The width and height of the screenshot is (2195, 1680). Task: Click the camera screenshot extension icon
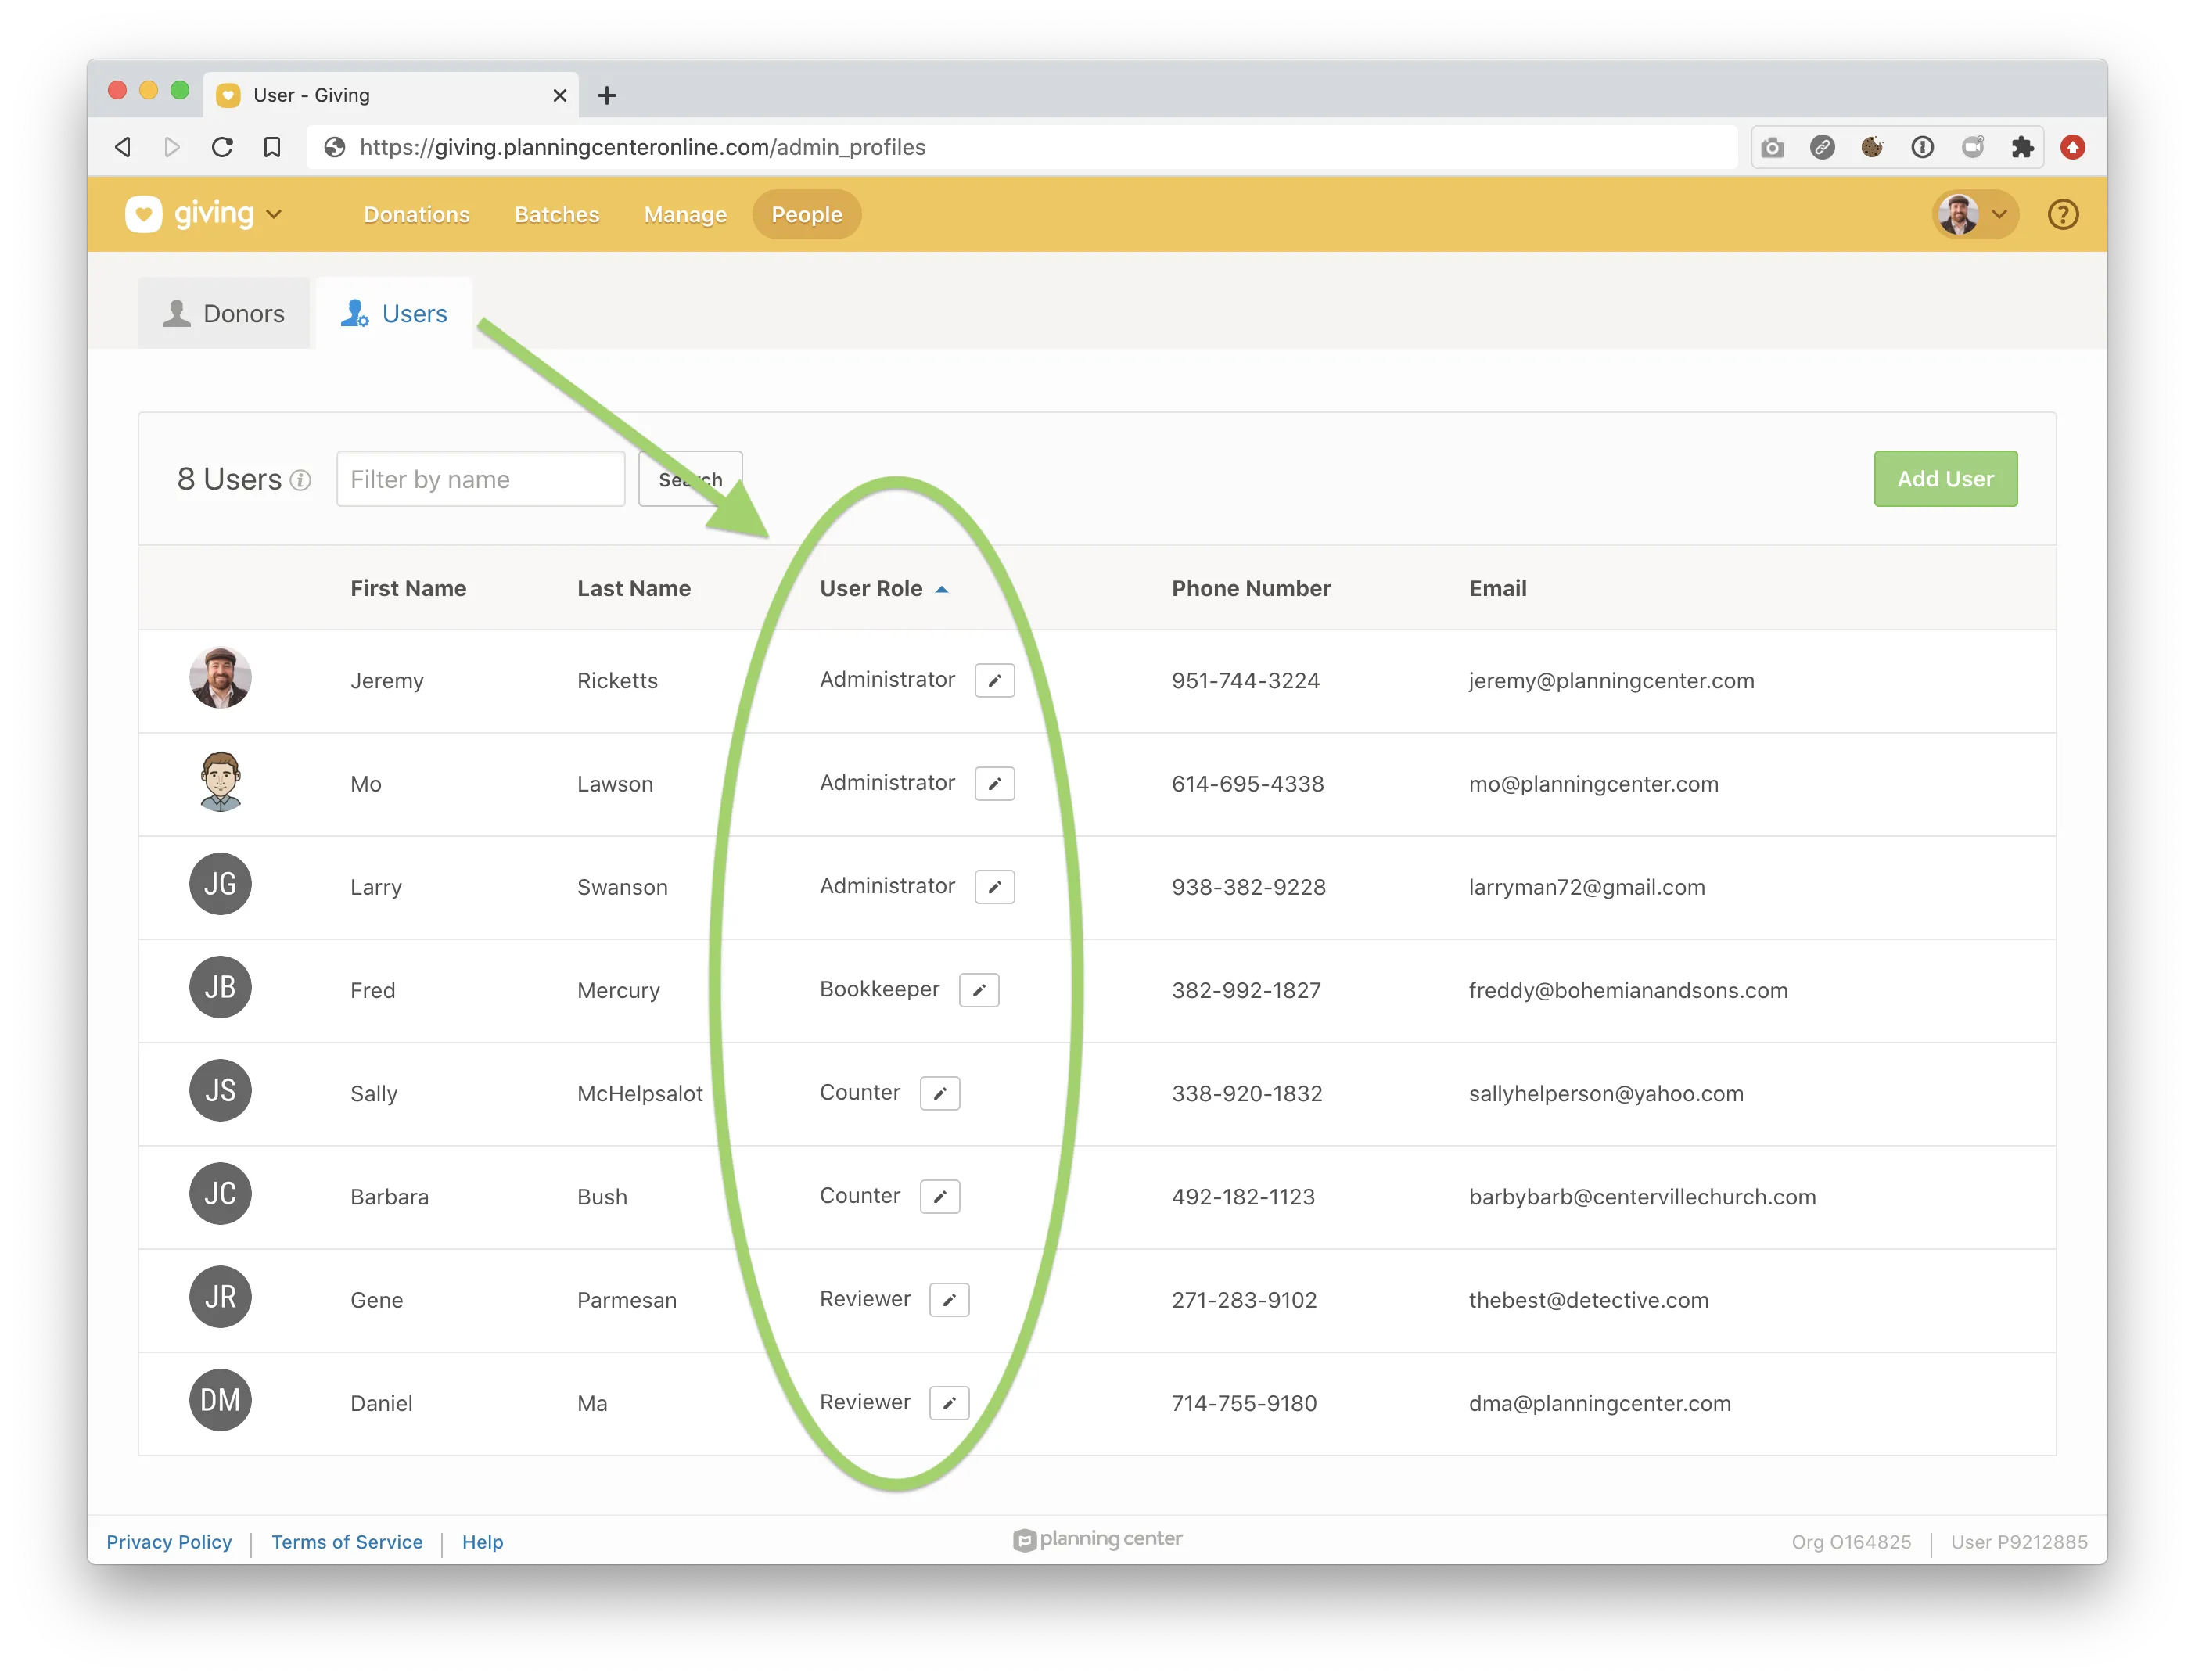[1772, 147]
